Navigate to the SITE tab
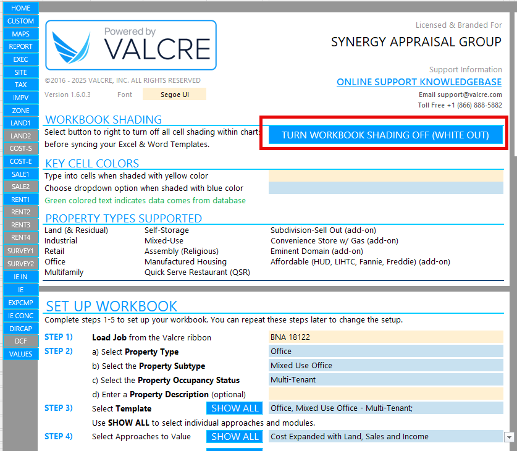Image resolution: width=517 pixels, height=451 pixels. click(x=21, y=72)
